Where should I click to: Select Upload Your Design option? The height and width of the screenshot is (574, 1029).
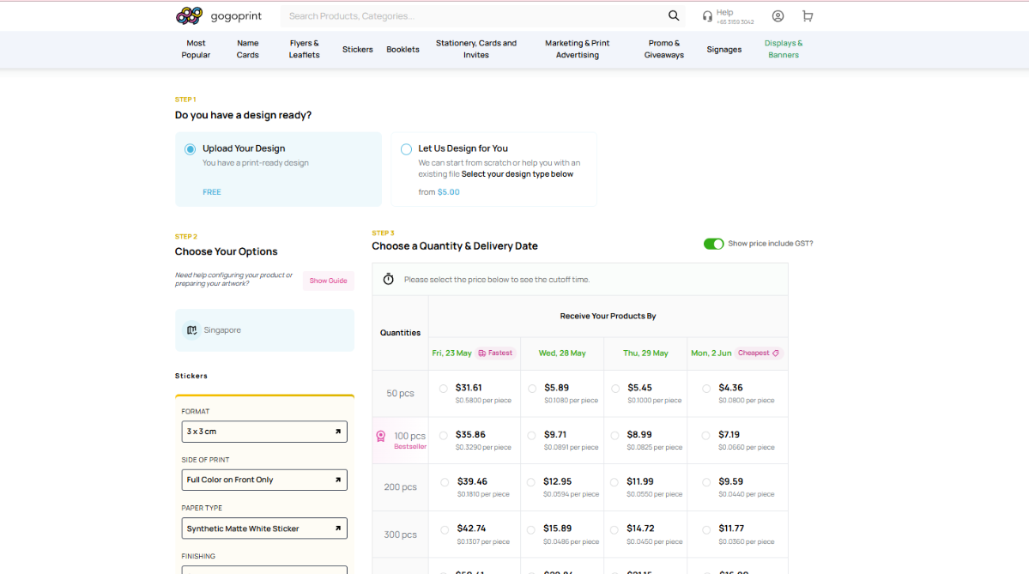[191, 149]
